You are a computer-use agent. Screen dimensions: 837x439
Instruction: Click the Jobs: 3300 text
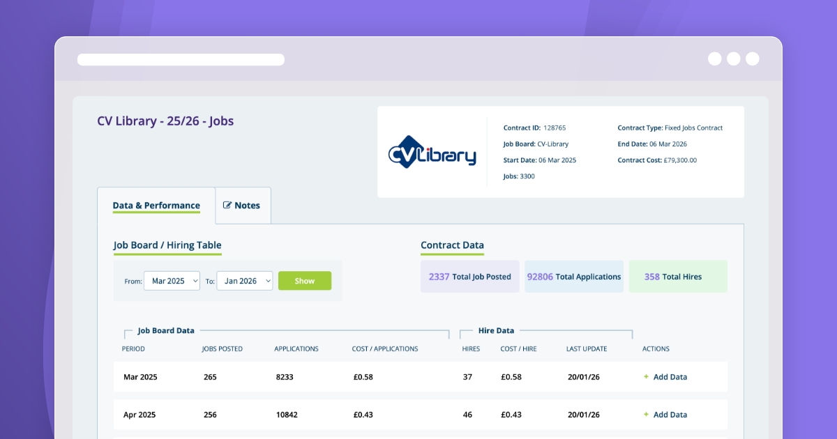[x=519, y=176]
